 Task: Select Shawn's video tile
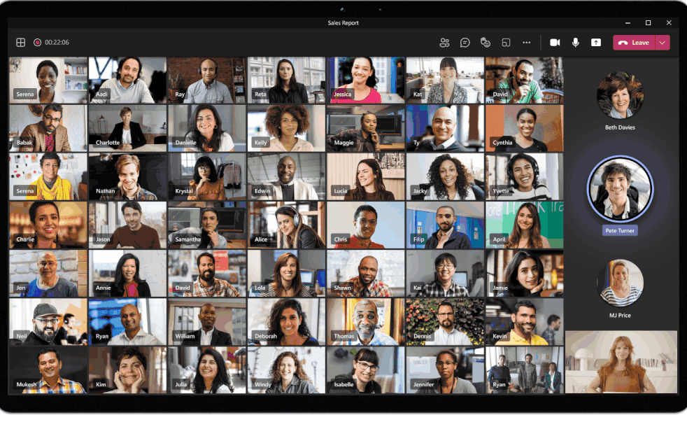pyautogui.click(x=365, y=274)
